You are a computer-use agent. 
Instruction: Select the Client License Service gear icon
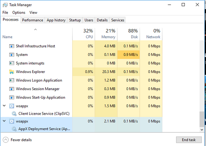(x=14, y=113)
